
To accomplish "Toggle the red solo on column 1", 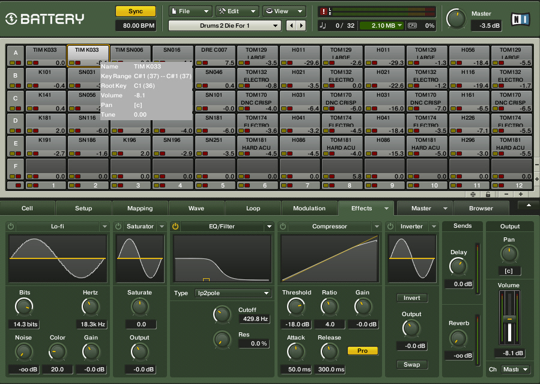I will click(35, 186).
